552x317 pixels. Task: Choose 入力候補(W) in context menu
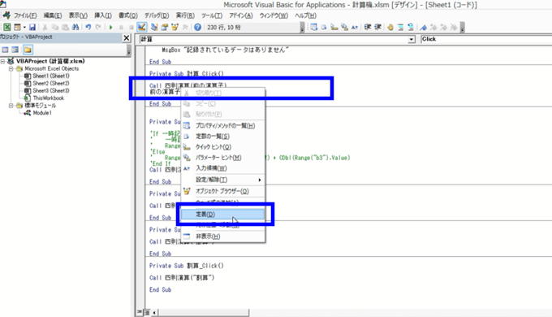(x=223, y=168)
